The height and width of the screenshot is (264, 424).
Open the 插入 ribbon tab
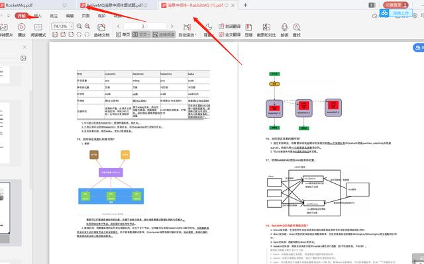[38, 16]
